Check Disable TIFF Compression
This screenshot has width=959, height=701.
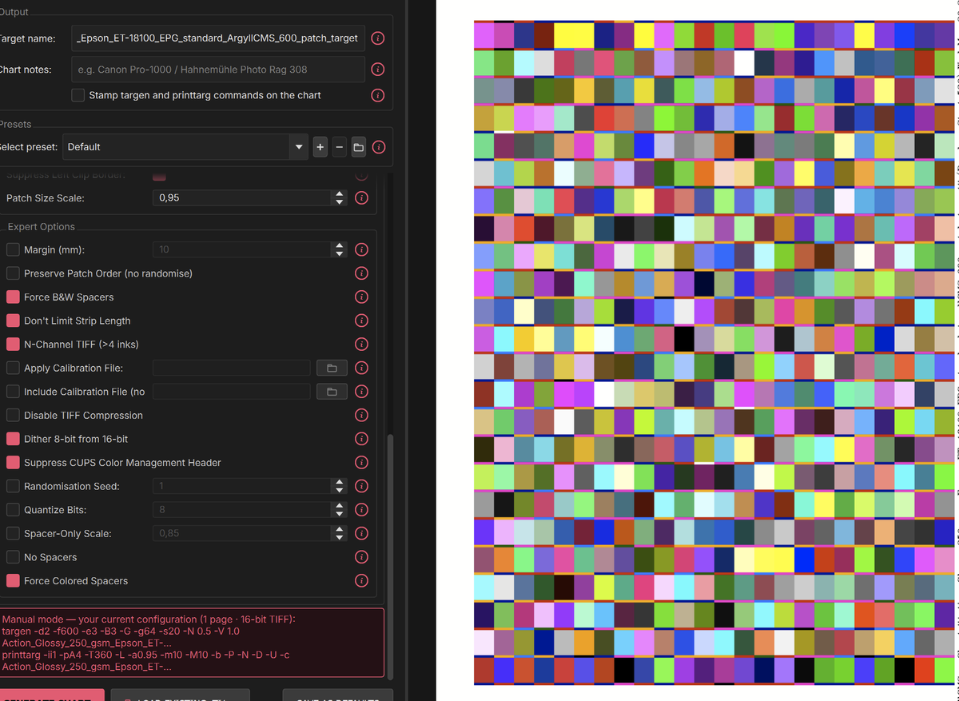(x=13, y=416)
